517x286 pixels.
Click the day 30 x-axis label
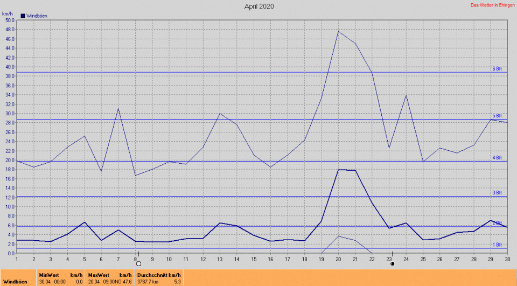[x=507, y=259]
